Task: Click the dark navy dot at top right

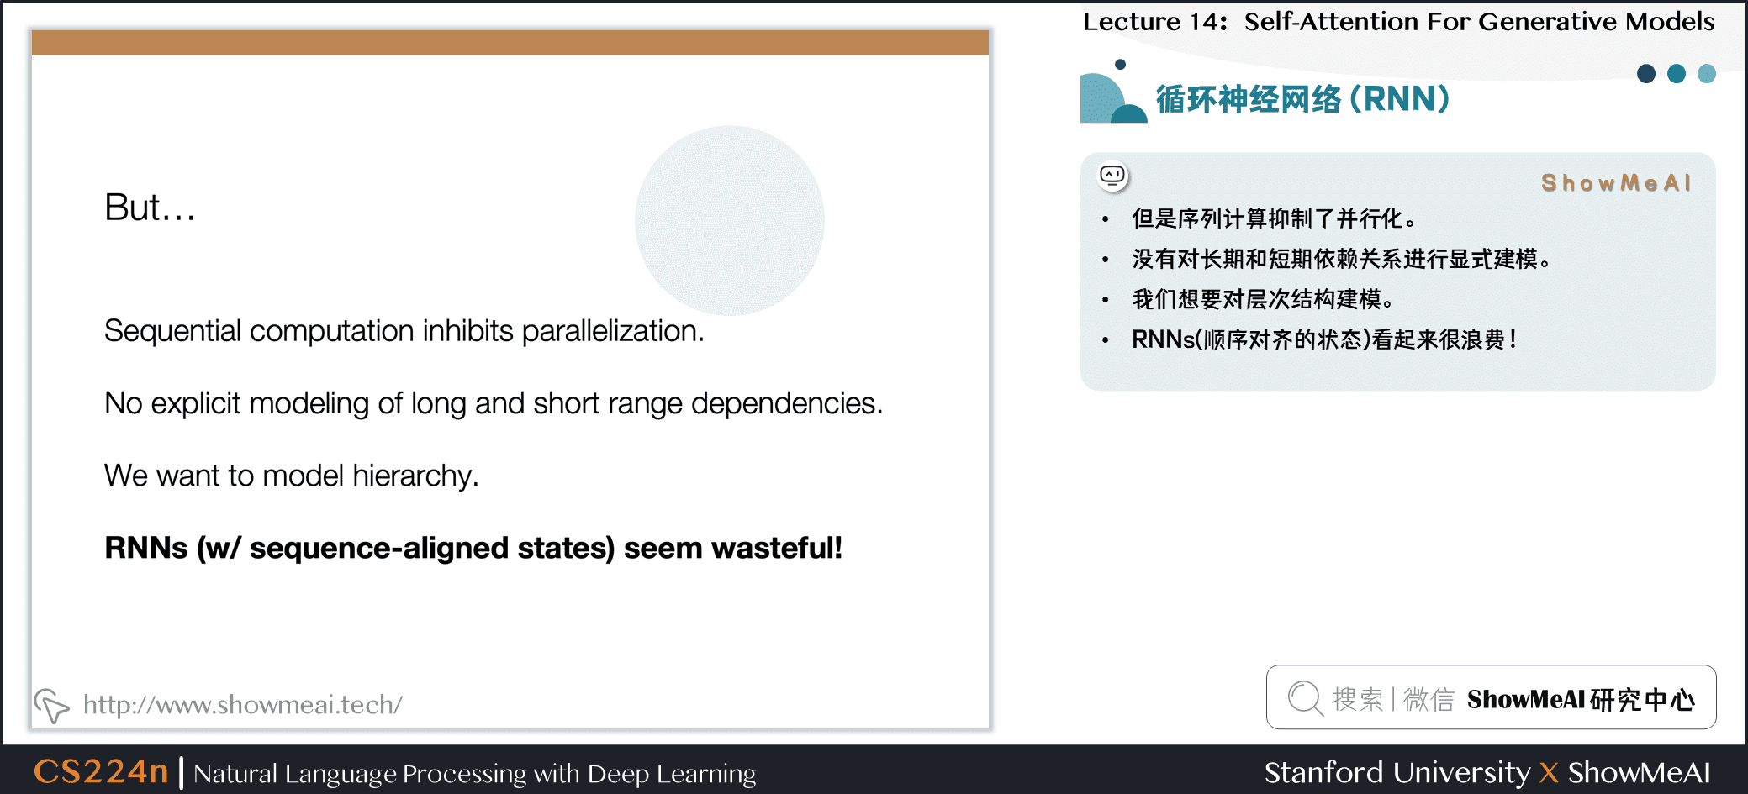Action: point(1646,74)
